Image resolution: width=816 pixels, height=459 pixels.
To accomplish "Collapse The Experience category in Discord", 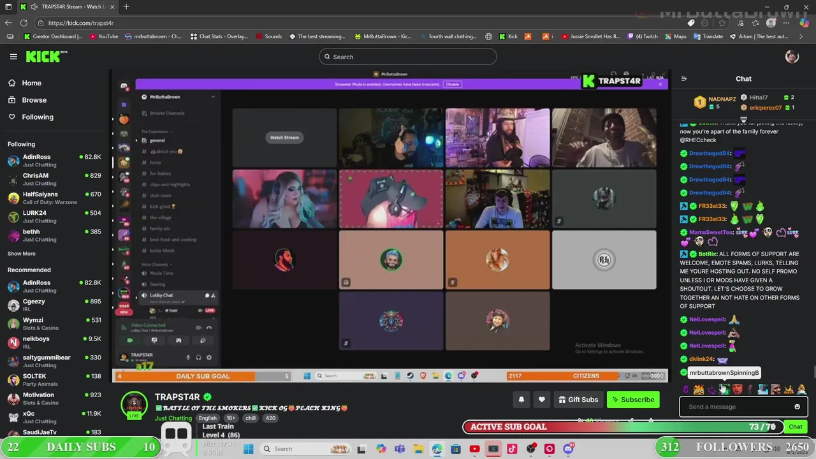I will (156, 131).
